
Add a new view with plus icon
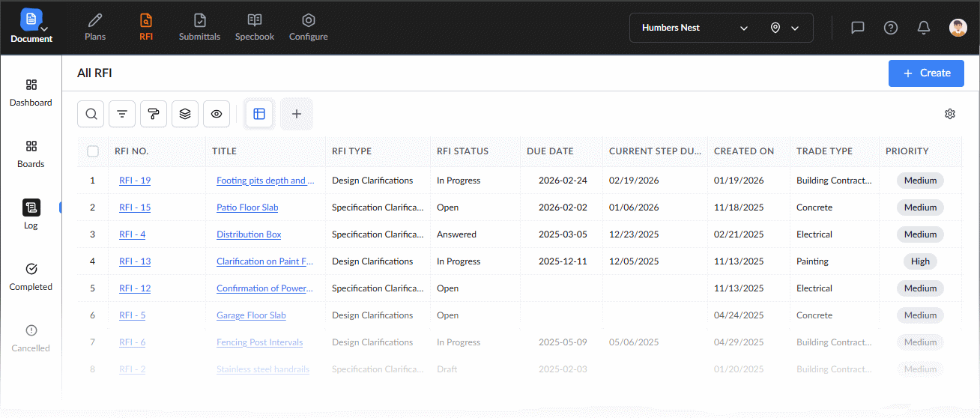297,114
